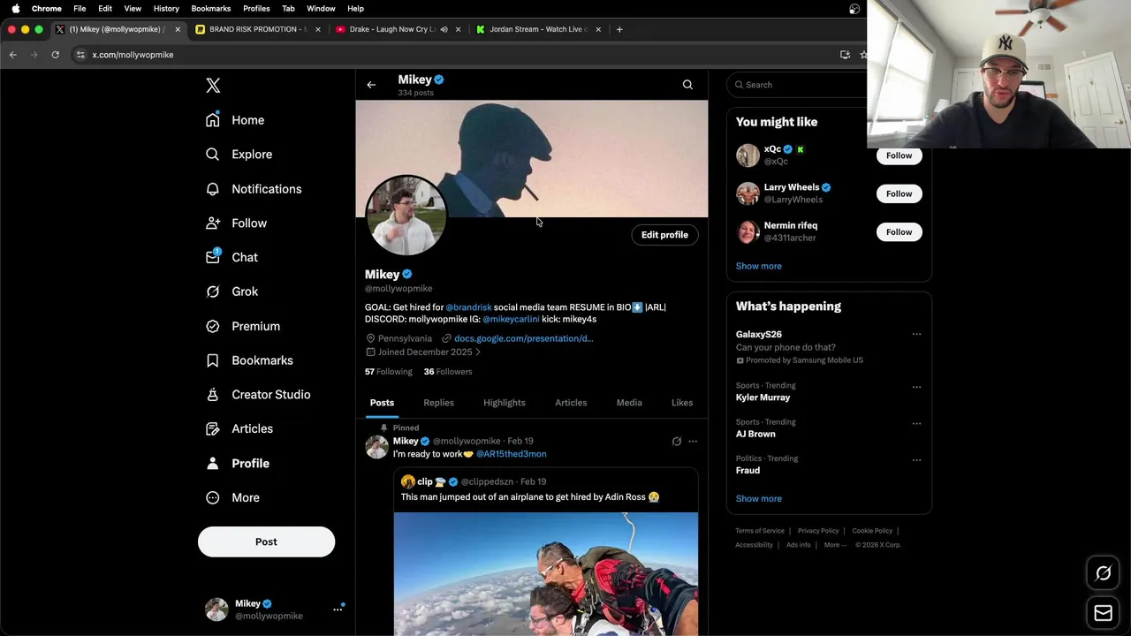Click the Post button
The height and width of the screenshot is (636, 1131).
point(266,542)
